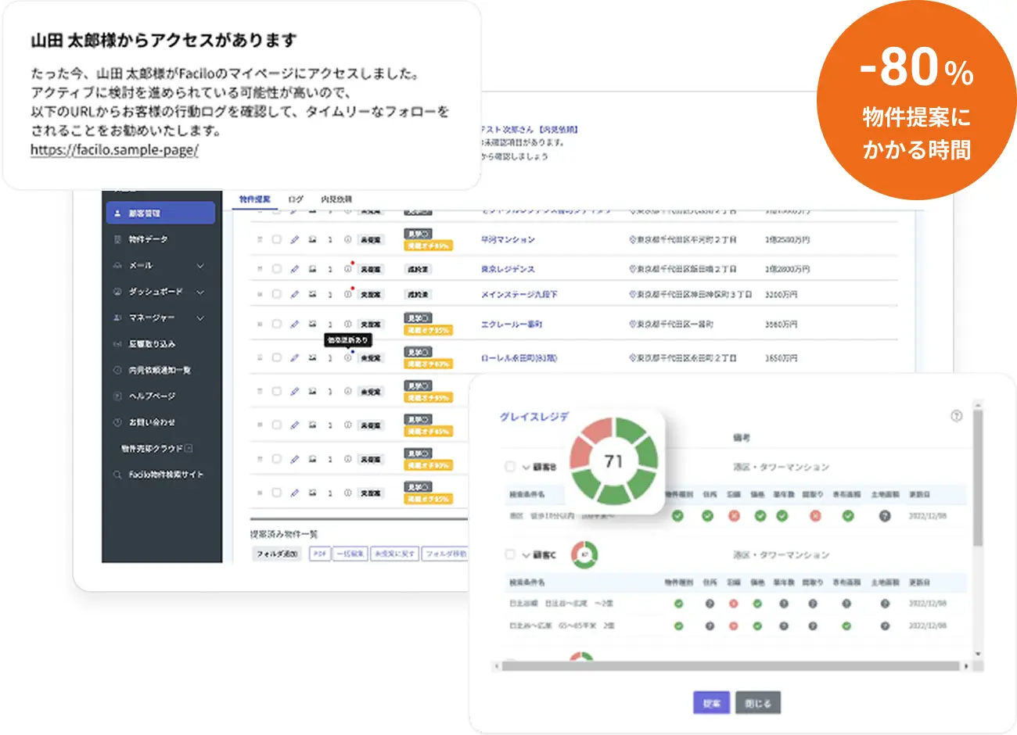Click the person icon beside 顧客管理
Viewport: 1017px width, 735px height.
click(117, 213)
